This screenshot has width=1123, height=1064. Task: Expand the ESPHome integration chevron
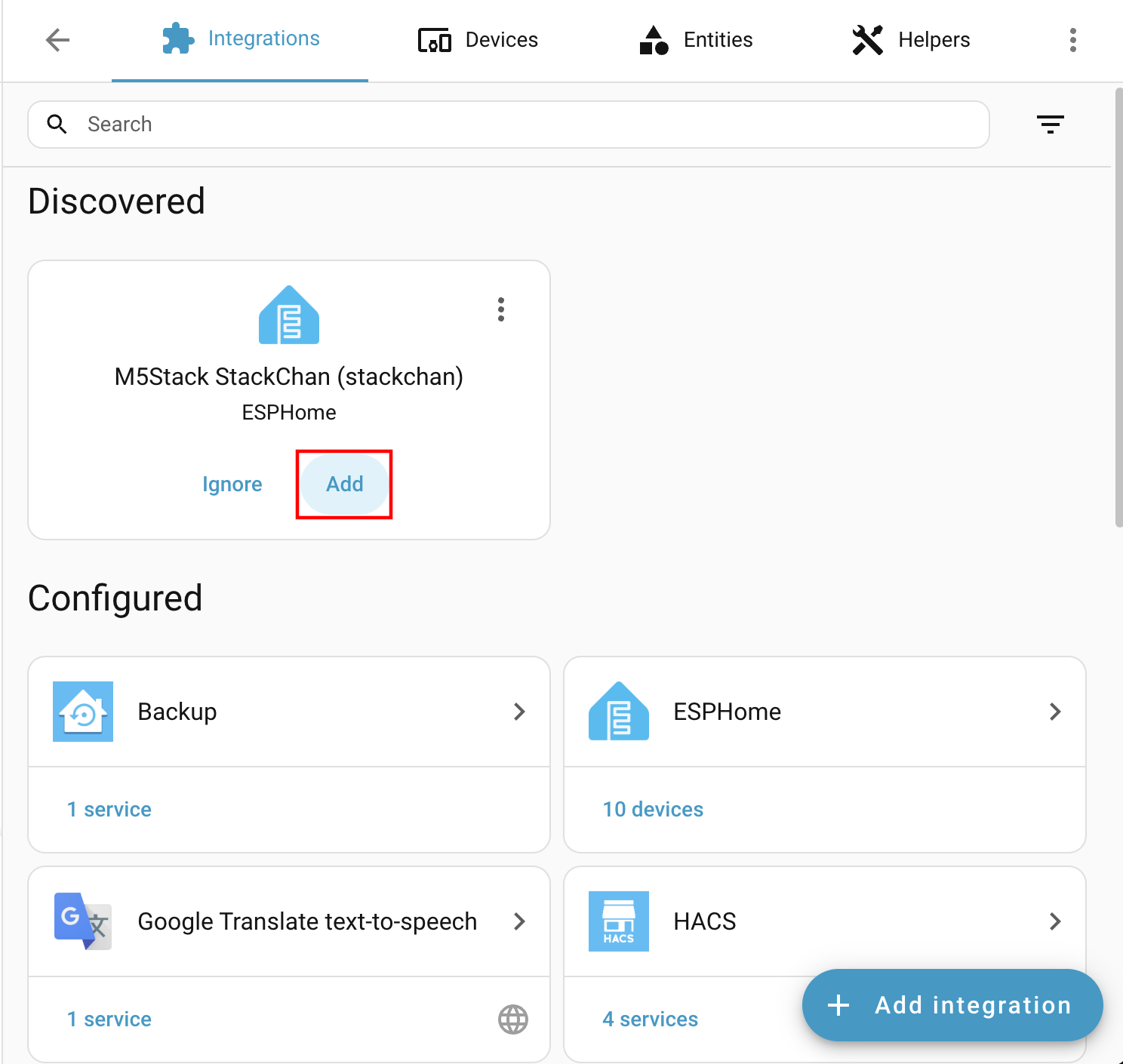click(x=1055, y=712)
